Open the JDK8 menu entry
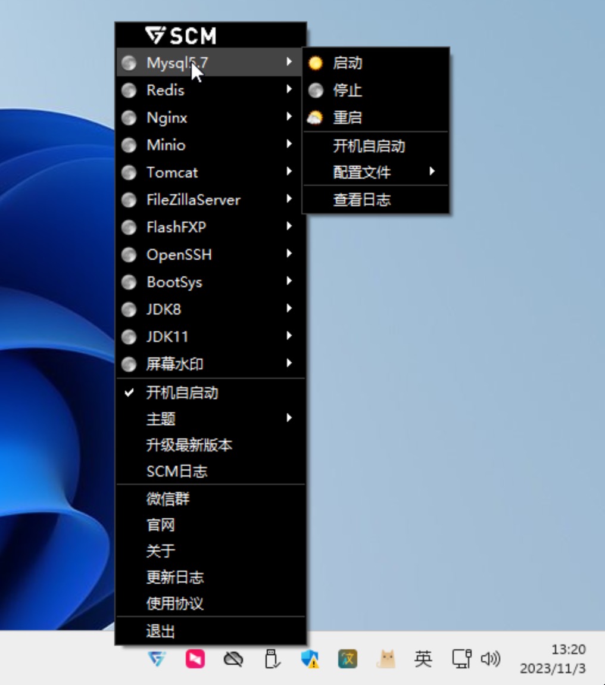The width and height of the screenshot is (605, 685). click(211, 309)
